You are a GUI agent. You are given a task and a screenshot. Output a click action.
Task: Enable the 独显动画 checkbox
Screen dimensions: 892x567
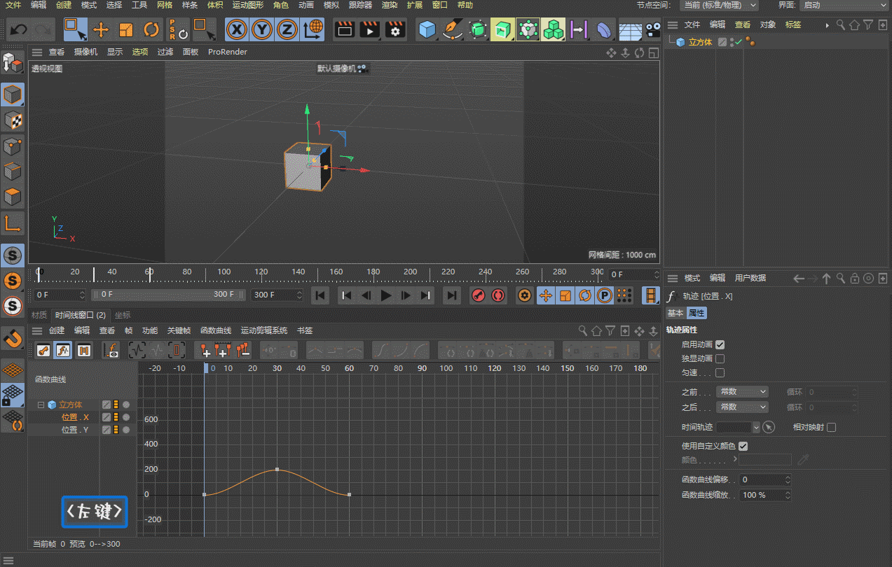click(720, 358)
